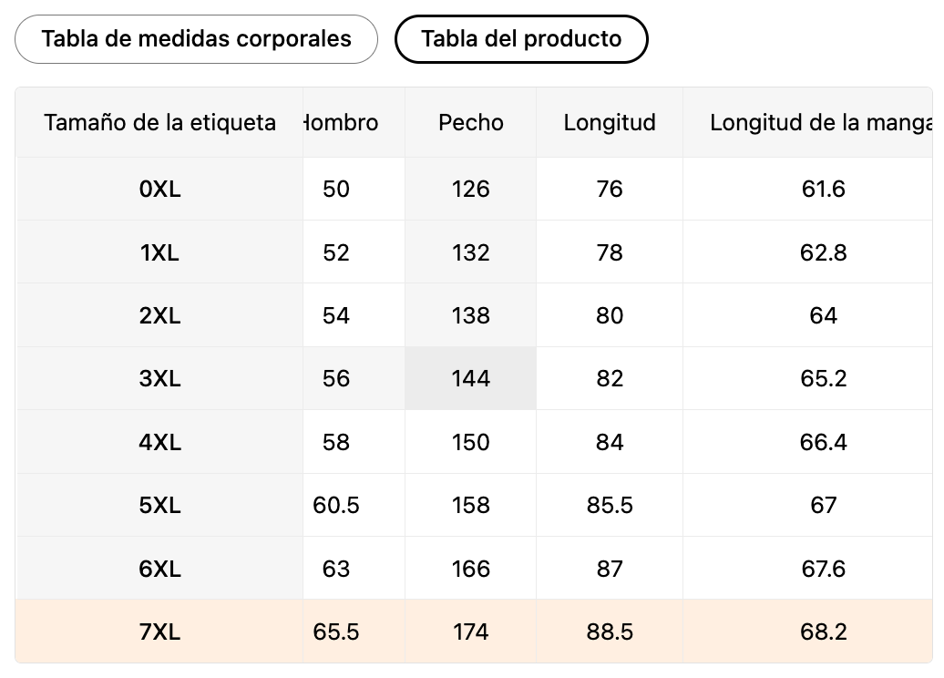Select the 2XL size row label
944x678 pixels.
(159, 315)
